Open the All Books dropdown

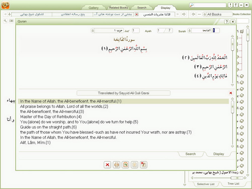click(x=205, y=14)
